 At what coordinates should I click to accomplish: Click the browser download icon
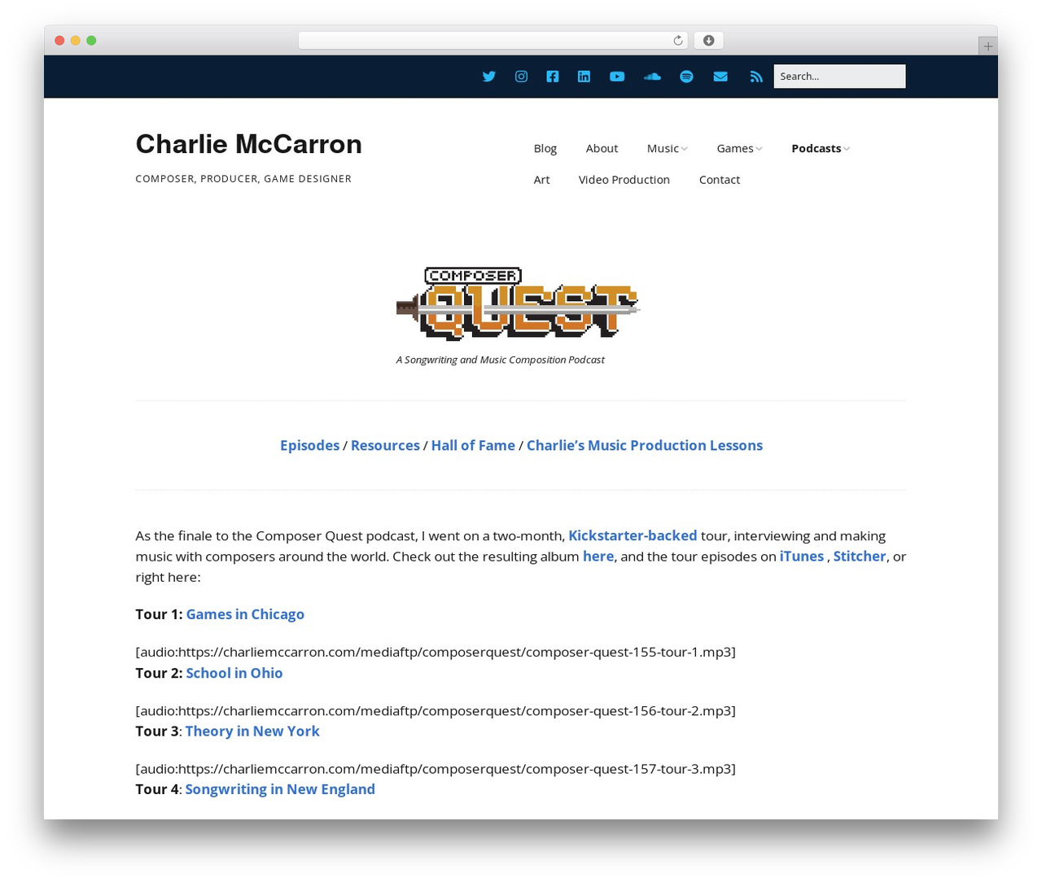708,41
